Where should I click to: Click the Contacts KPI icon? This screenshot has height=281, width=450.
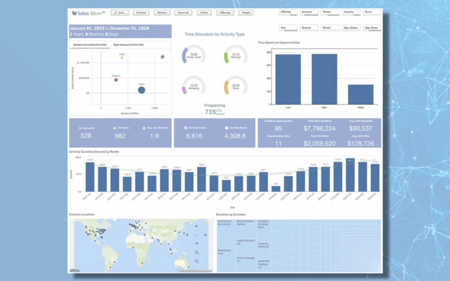tap(115, 128)
